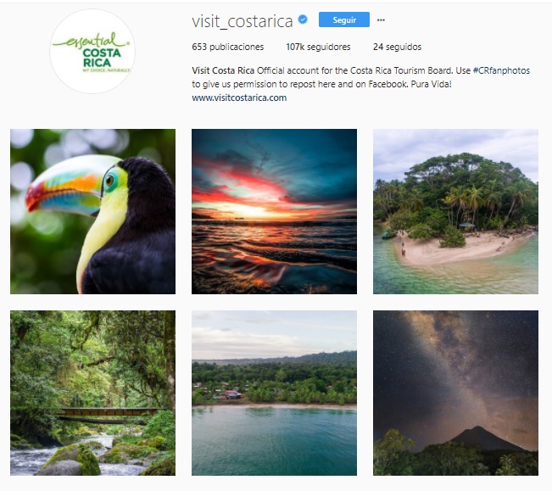
Task: Click the sandy beach in island photo
Action: click(458, 248)
